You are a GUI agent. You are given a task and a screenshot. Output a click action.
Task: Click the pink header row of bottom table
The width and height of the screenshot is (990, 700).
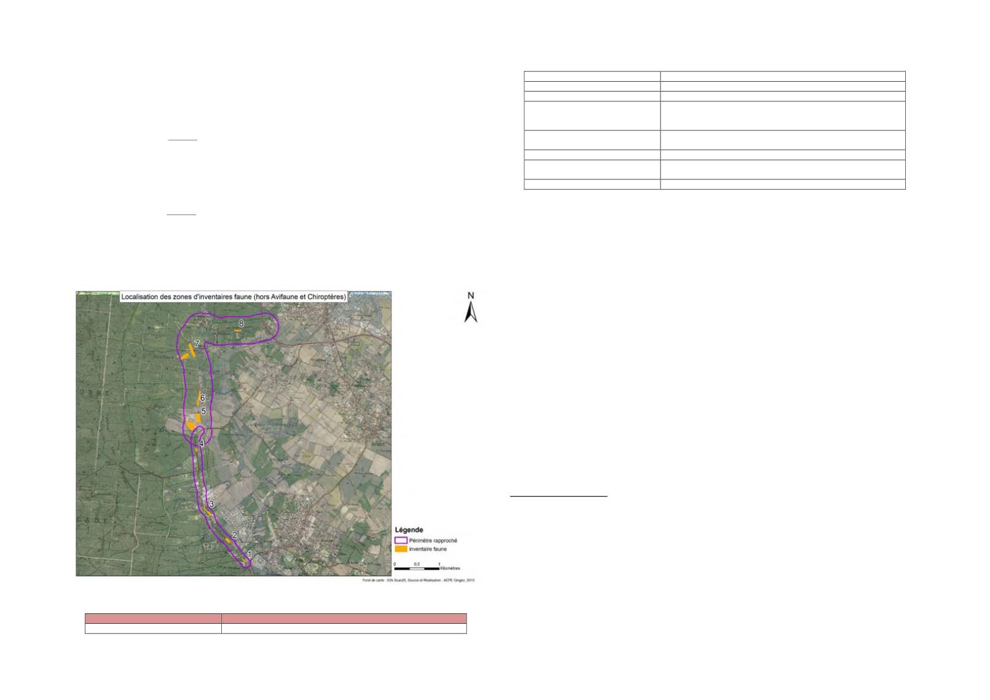click(275, 618)
